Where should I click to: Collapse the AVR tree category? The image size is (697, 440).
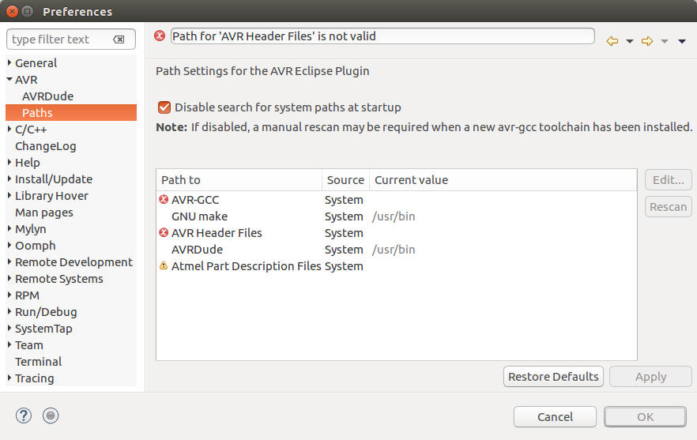[x=9, y=80]
